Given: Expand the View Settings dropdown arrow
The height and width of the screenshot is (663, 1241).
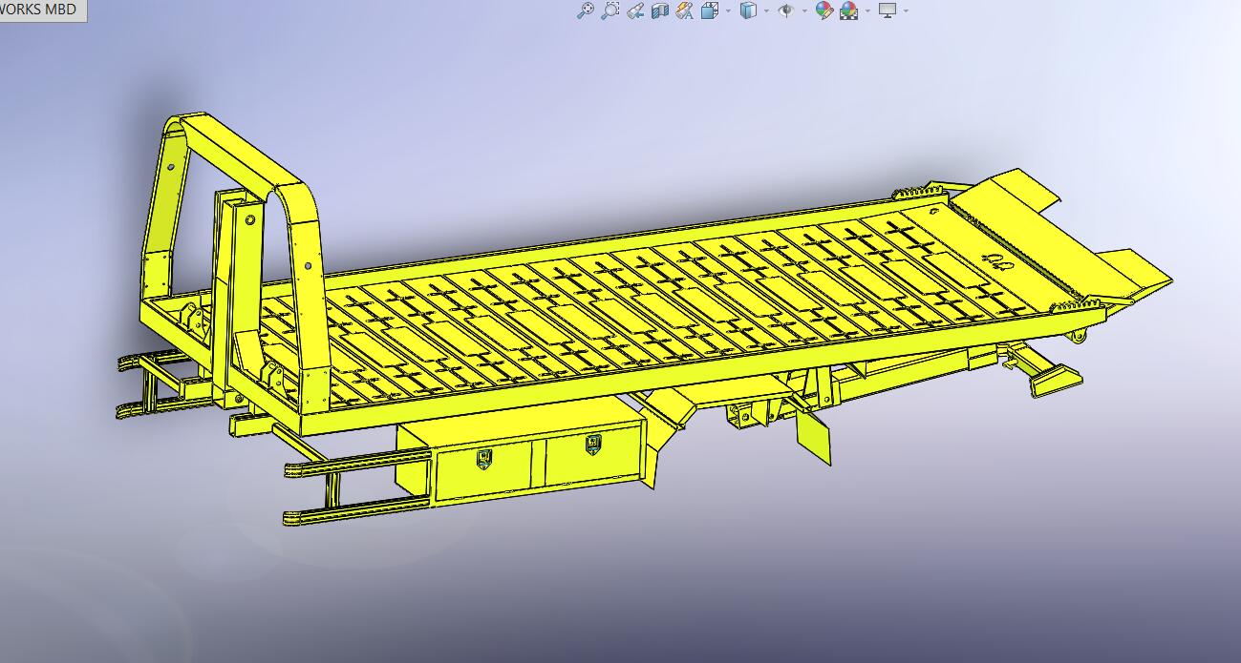Looking at the screenshot, I should coord(906,11).
